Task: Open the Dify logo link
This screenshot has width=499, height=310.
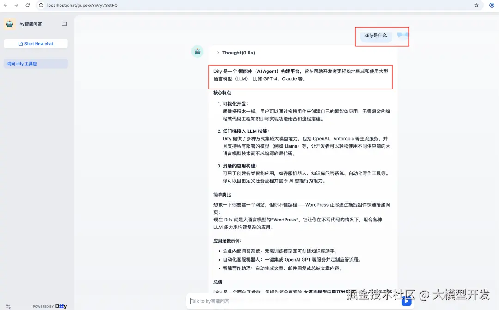Action: pos(61,306)
